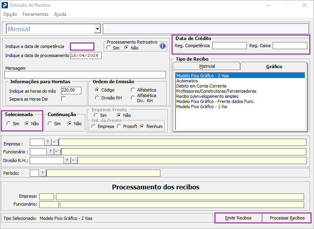Click the Prosoft P logo in title bar
This screenshot has height=229, width=314.
point(5,5)
